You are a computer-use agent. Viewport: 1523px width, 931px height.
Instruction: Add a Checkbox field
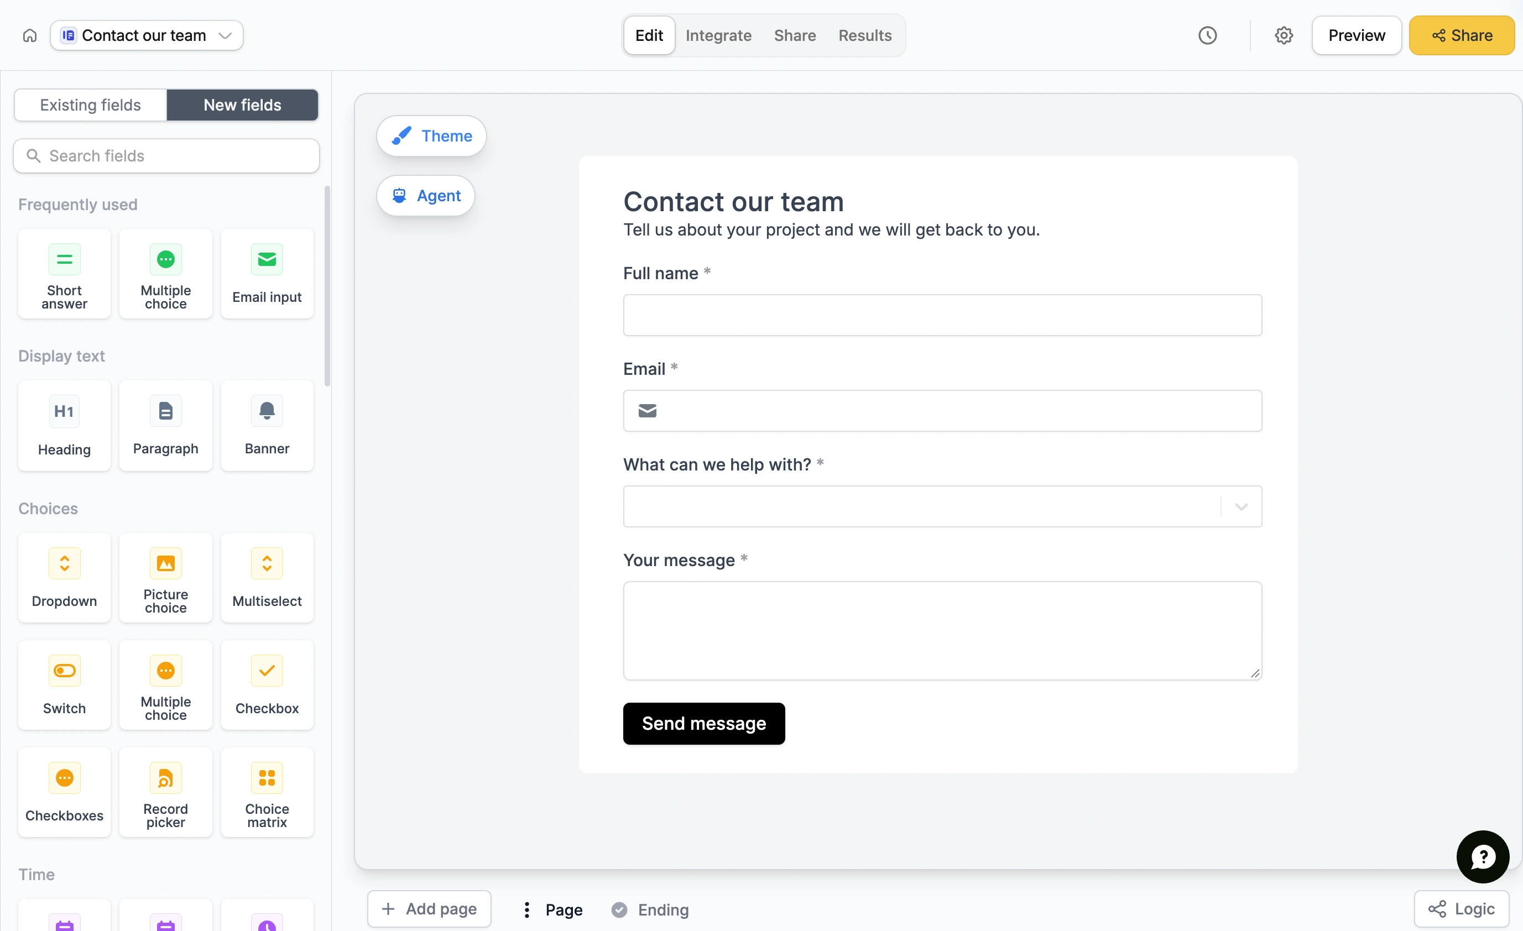267,685
